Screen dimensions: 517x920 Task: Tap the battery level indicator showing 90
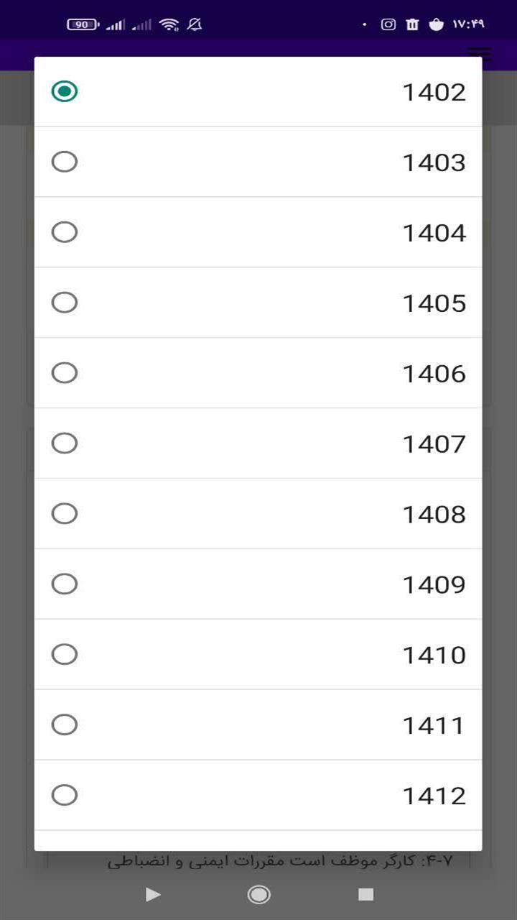tap(83, 24)
